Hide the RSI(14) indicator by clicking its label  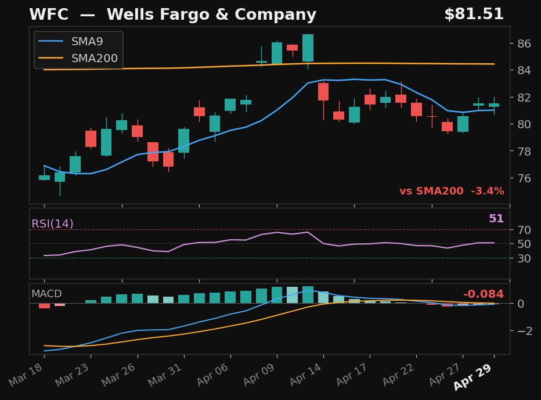(x=52, y=222)
